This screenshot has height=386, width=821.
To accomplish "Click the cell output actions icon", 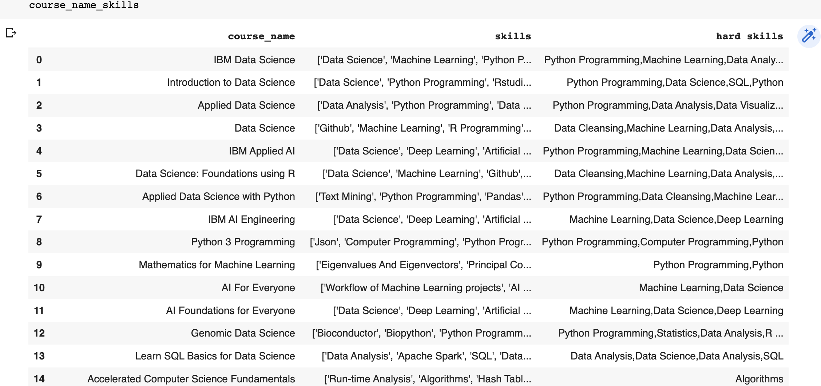I will click(11, 33).
